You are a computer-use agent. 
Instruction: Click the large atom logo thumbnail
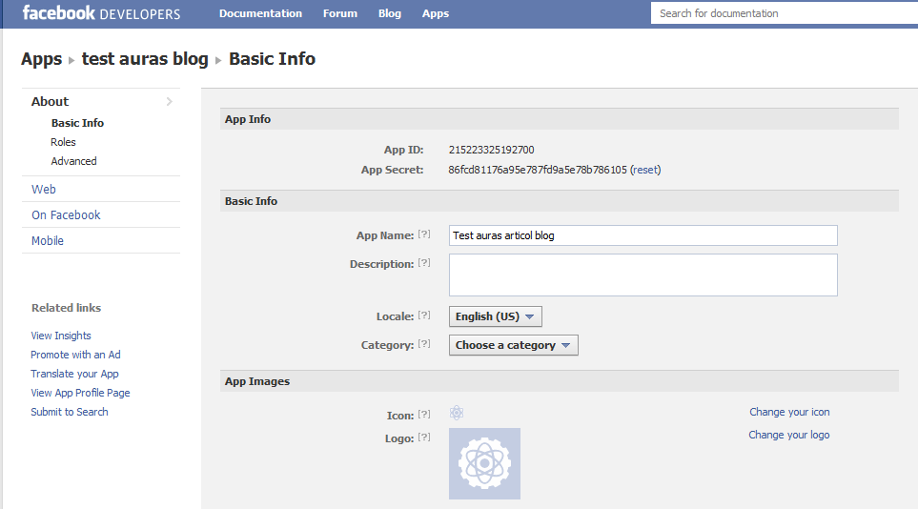484,463
